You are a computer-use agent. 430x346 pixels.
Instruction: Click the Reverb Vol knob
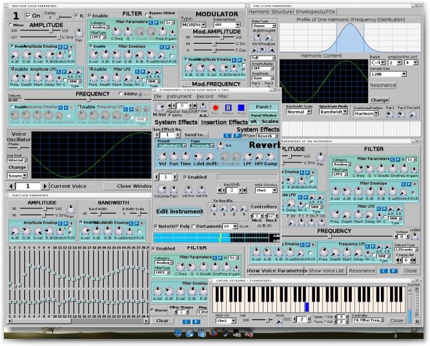click(x=162, y=157)
